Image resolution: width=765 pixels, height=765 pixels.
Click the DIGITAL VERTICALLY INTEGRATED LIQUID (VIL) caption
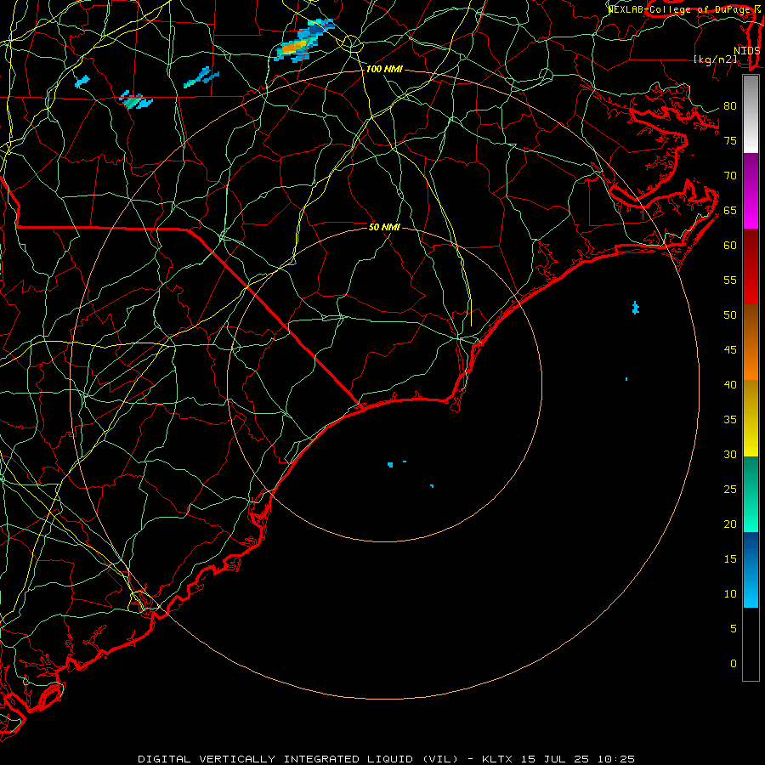299,759
